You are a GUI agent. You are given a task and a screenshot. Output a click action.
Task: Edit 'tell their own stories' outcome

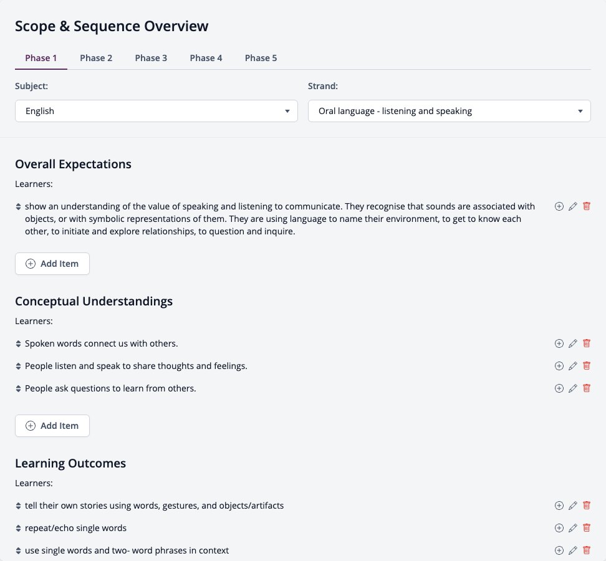(573, 505)
